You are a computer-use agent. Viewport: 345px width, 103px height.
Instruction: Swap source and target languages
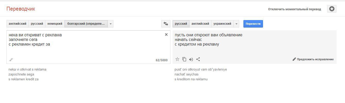click(x=166, y=24)
